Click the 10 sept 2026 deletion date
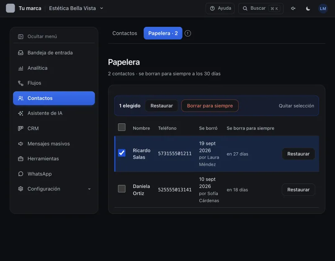 (207, 183)
